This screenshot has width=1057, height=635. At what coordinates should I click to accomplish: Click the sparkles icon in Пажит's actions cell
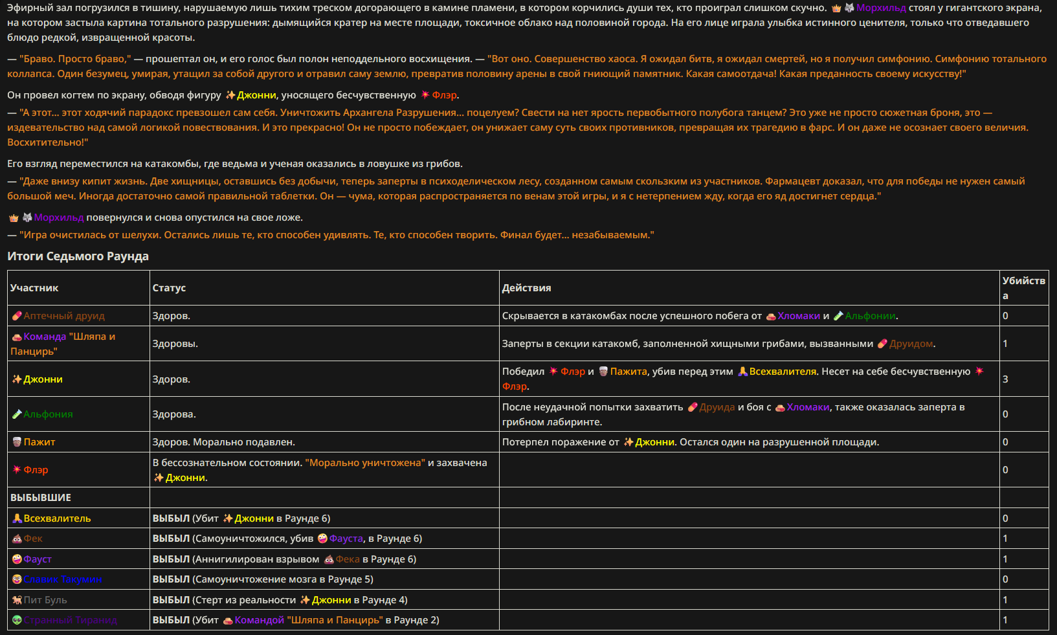tap(629, 442)
